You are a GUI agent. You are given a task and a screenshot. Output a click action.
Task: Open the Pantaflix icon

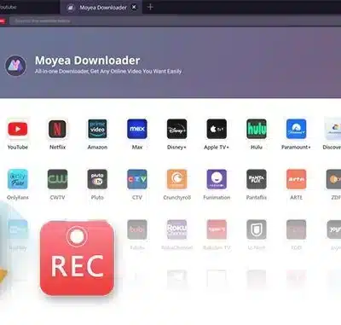click(257, 179)
